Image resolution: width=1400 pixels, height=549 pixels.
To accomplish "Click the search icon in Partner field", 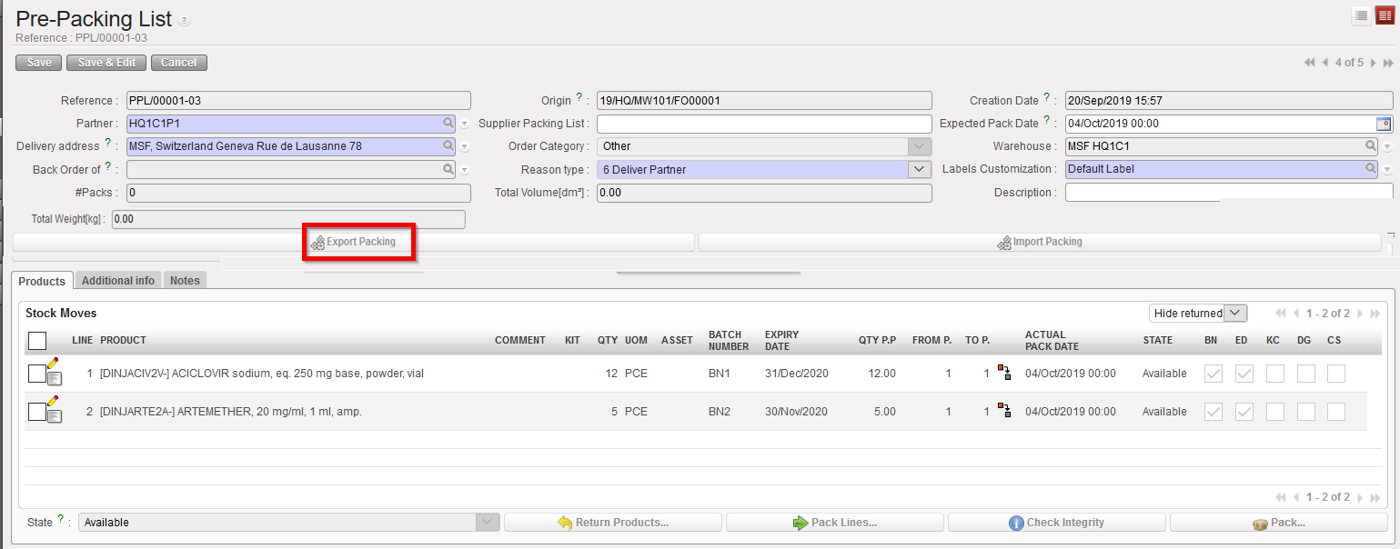I will coord(448,124).
